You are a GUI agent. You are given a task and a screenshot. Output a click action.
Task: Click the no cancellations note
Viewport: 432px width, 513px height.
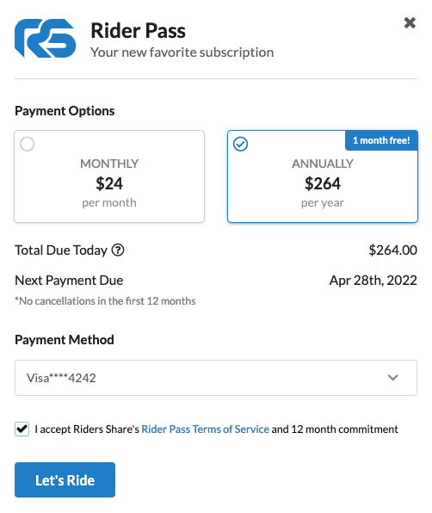pos(105,301)
